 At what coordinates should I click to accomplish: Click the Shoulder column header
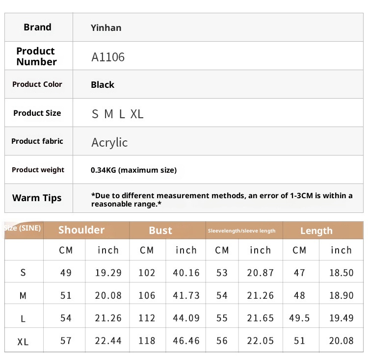(x=81, y=230)
